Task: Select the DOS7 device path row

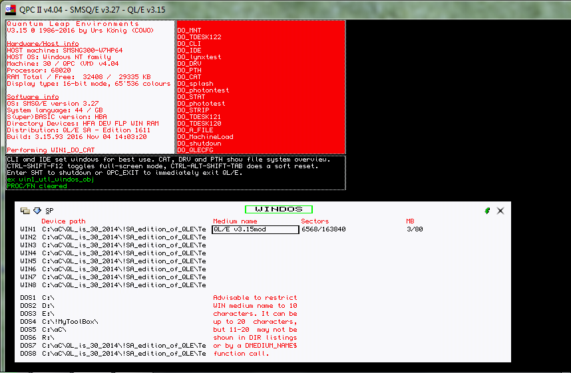Action: (x=113, y=346)
